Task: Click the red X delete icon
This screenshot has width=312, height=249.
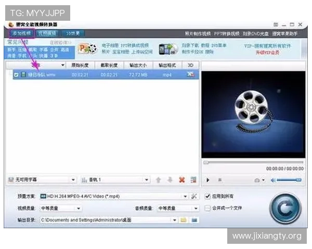Action: click(182, 180)
